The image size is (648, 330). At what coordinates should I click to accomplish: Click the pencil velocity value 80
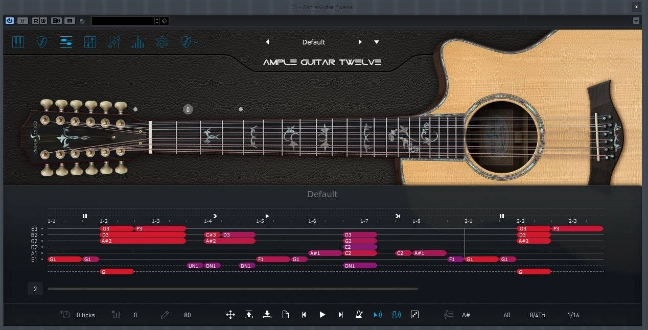pyautogui.click(x=188, y=315)
